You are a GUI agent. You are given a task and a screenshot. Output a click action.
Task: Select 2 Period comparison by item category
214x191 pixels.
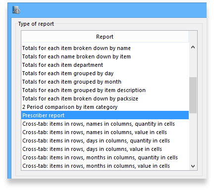pyautogui.click(x=105, y=107)
